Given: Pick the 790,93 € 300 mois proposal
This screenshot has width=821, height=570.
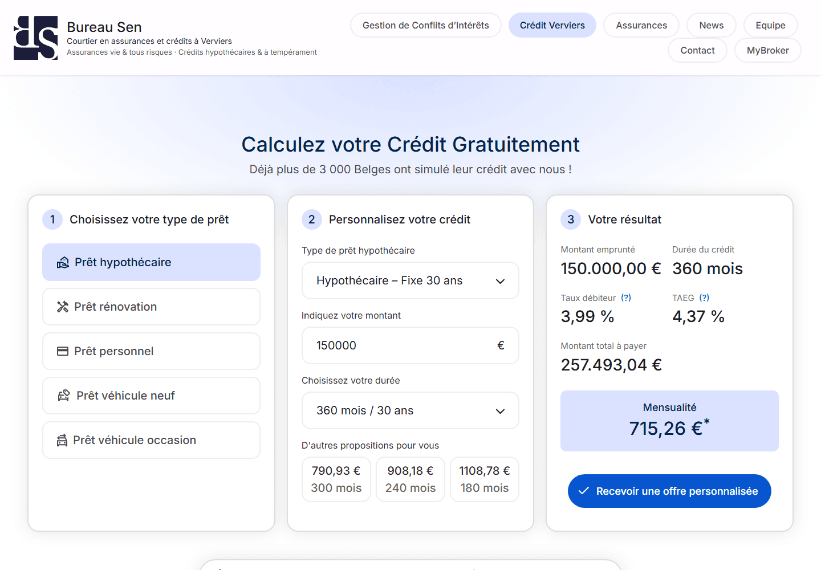Looking at the screenshot, I should pos(336,479).
